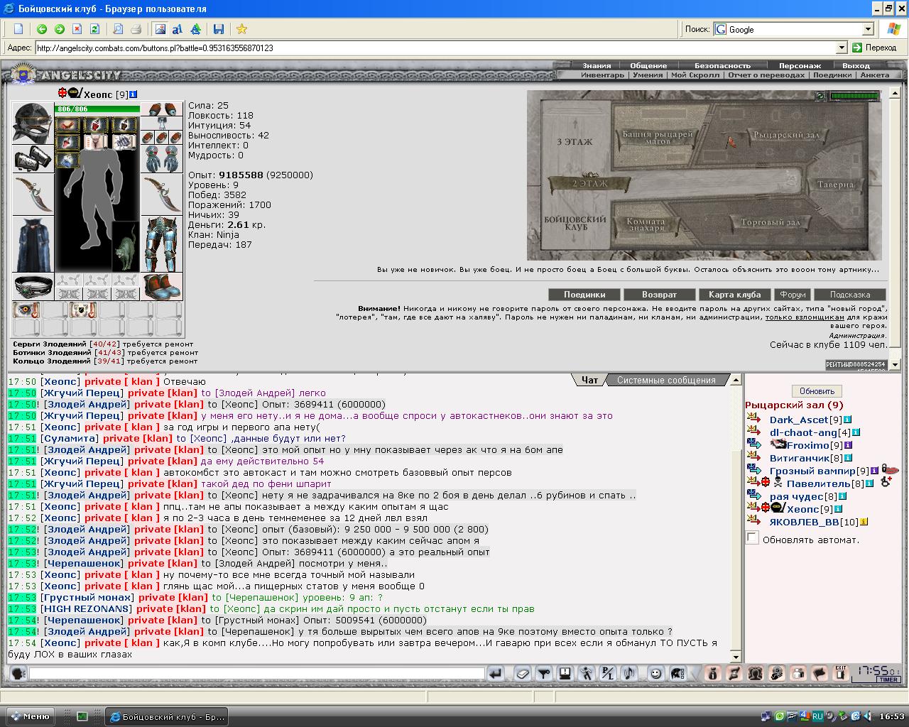Click the New blank page toolbar icon
This screenshot has height=727, width=909.
[x=18, y=29]
